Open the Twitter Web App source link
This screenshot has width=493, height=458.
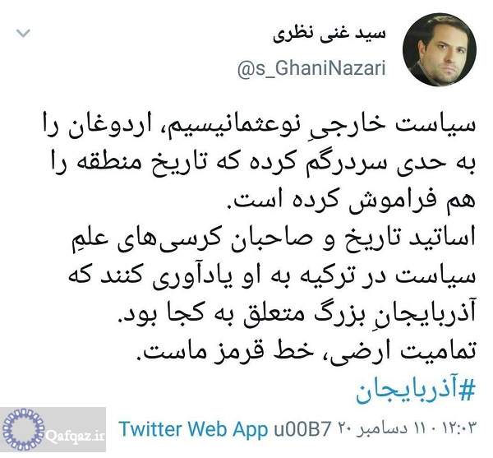pyautogui.click(x=194, y=428)
